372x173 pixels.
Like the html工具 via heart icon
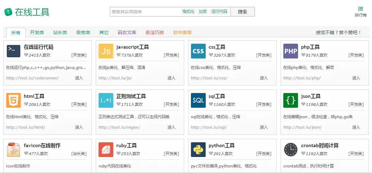pyautogui.click(x=26, y=104)
